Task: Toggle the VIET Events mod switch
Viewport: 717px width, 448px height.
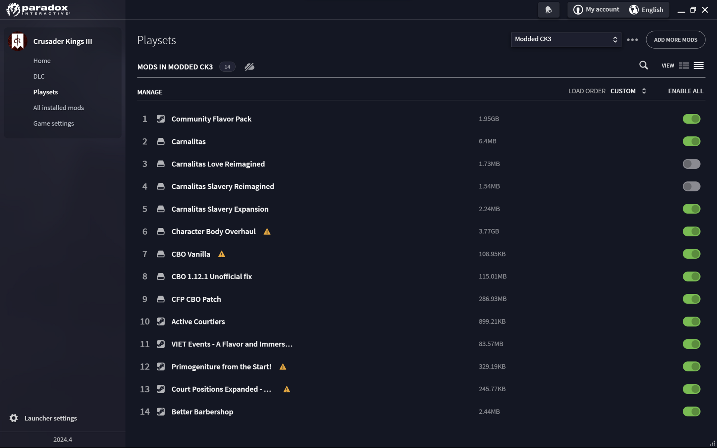Action: tap(692, 344)
